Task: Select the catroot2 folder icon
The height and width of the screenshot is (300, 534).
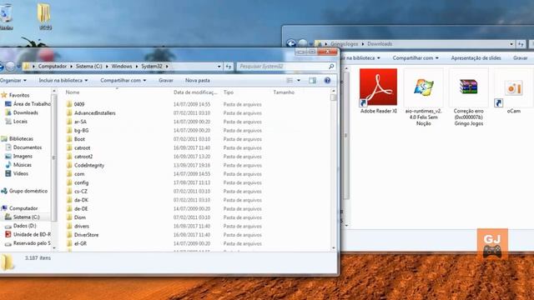Action: coord(69,157)
